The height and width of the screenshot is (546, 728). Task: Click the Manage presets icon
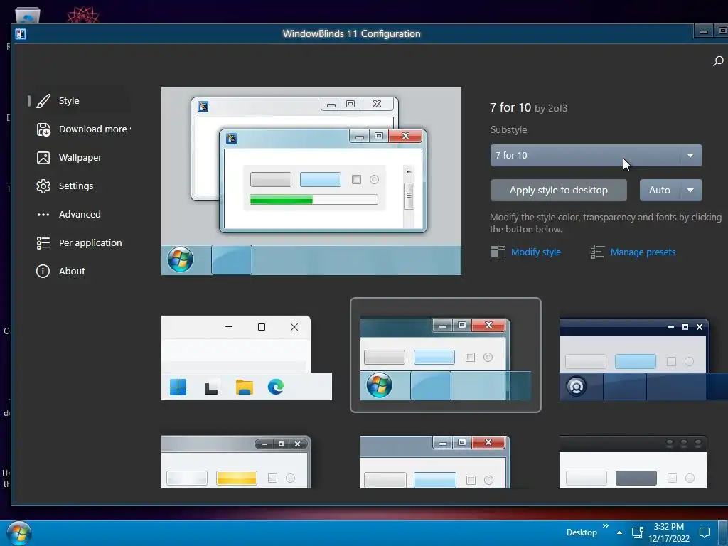point(597,252)
